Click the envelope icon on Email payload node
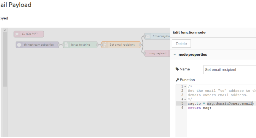Viewport: 256px width, 138px height. pos(148,36)
